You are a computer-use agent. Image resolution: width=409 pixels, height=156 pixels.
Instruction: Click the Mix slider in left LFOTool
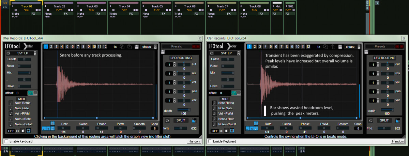tap(24, 73)
